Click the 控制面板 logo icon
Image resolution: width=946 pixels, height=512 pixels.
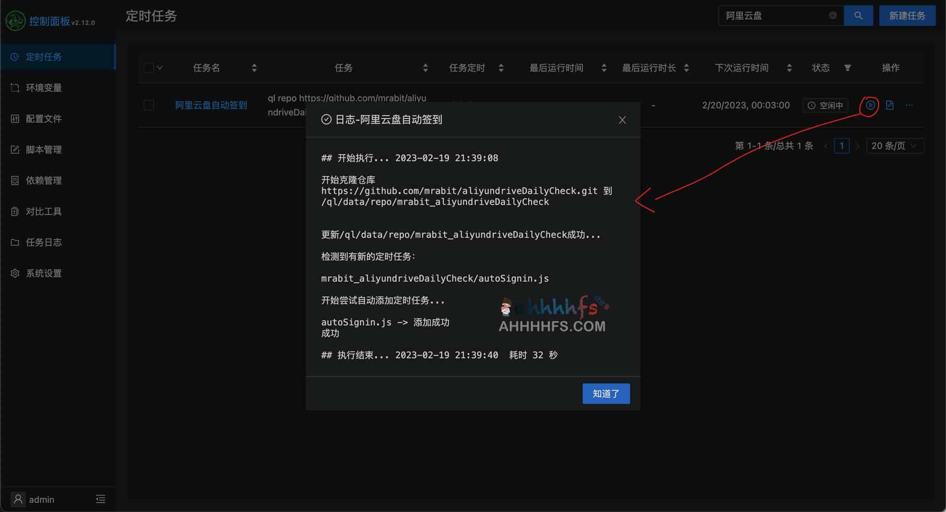15,20
